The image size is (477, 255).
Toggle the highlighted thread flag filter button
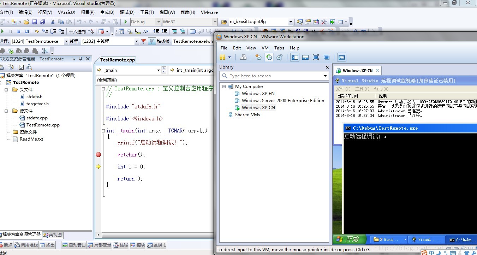point(152,41)
